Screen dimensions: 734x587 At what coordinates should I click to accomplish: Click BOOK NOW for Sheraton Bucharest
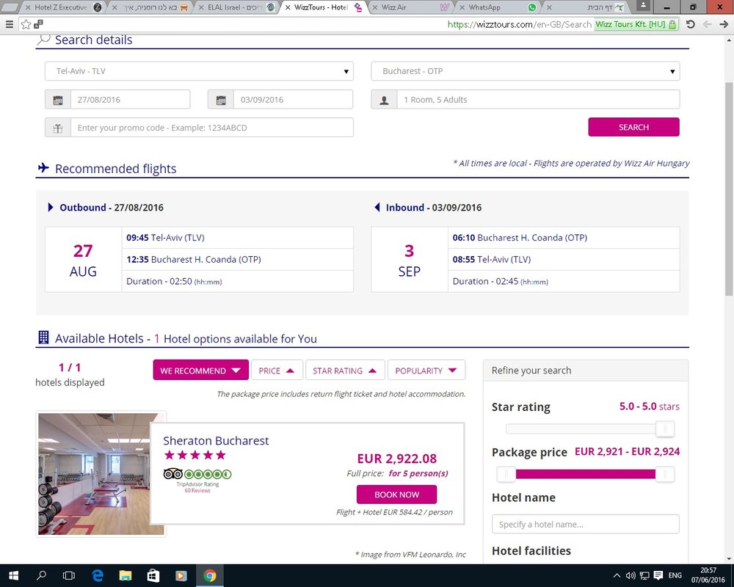click(x=396, y=495)
